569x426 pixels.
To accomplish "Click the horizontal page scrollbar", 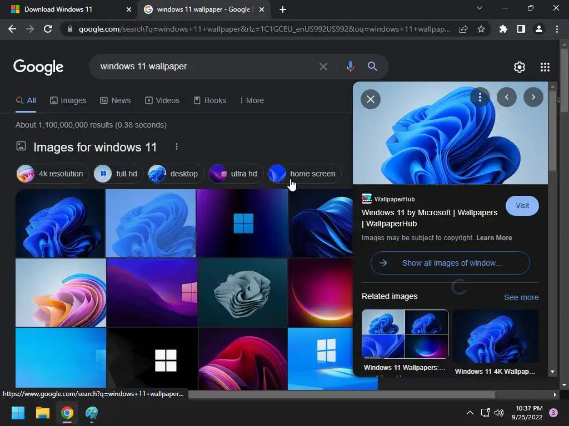I will pos(341,394).
